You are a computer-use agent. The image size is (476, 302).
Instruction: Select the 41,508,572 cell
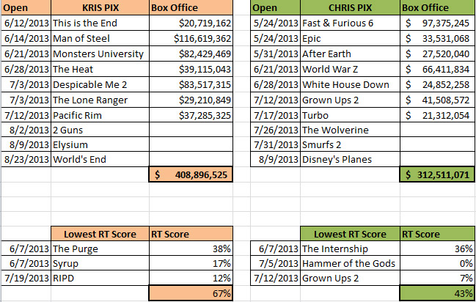(x=437, y=100)
